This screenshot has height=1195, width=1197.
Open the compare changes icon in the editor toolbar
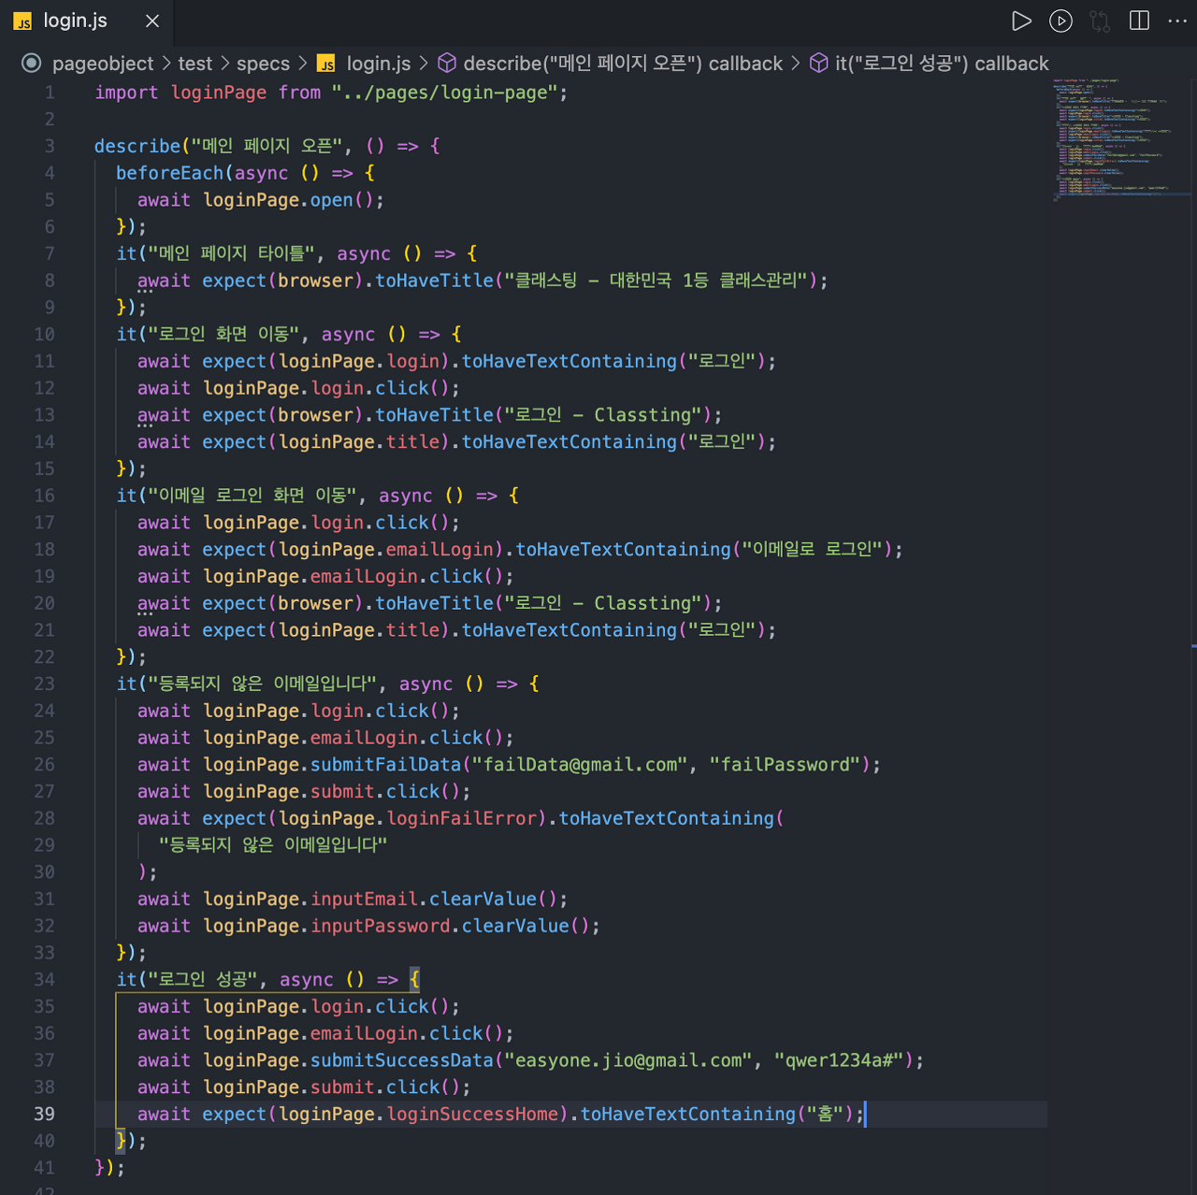tap(1100, 21)
